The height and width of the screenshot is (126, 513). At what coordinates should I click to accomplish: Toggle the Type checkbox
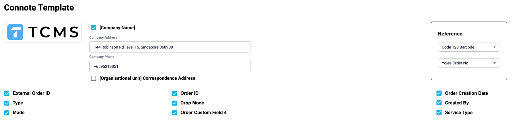click(x=7, y=103)
